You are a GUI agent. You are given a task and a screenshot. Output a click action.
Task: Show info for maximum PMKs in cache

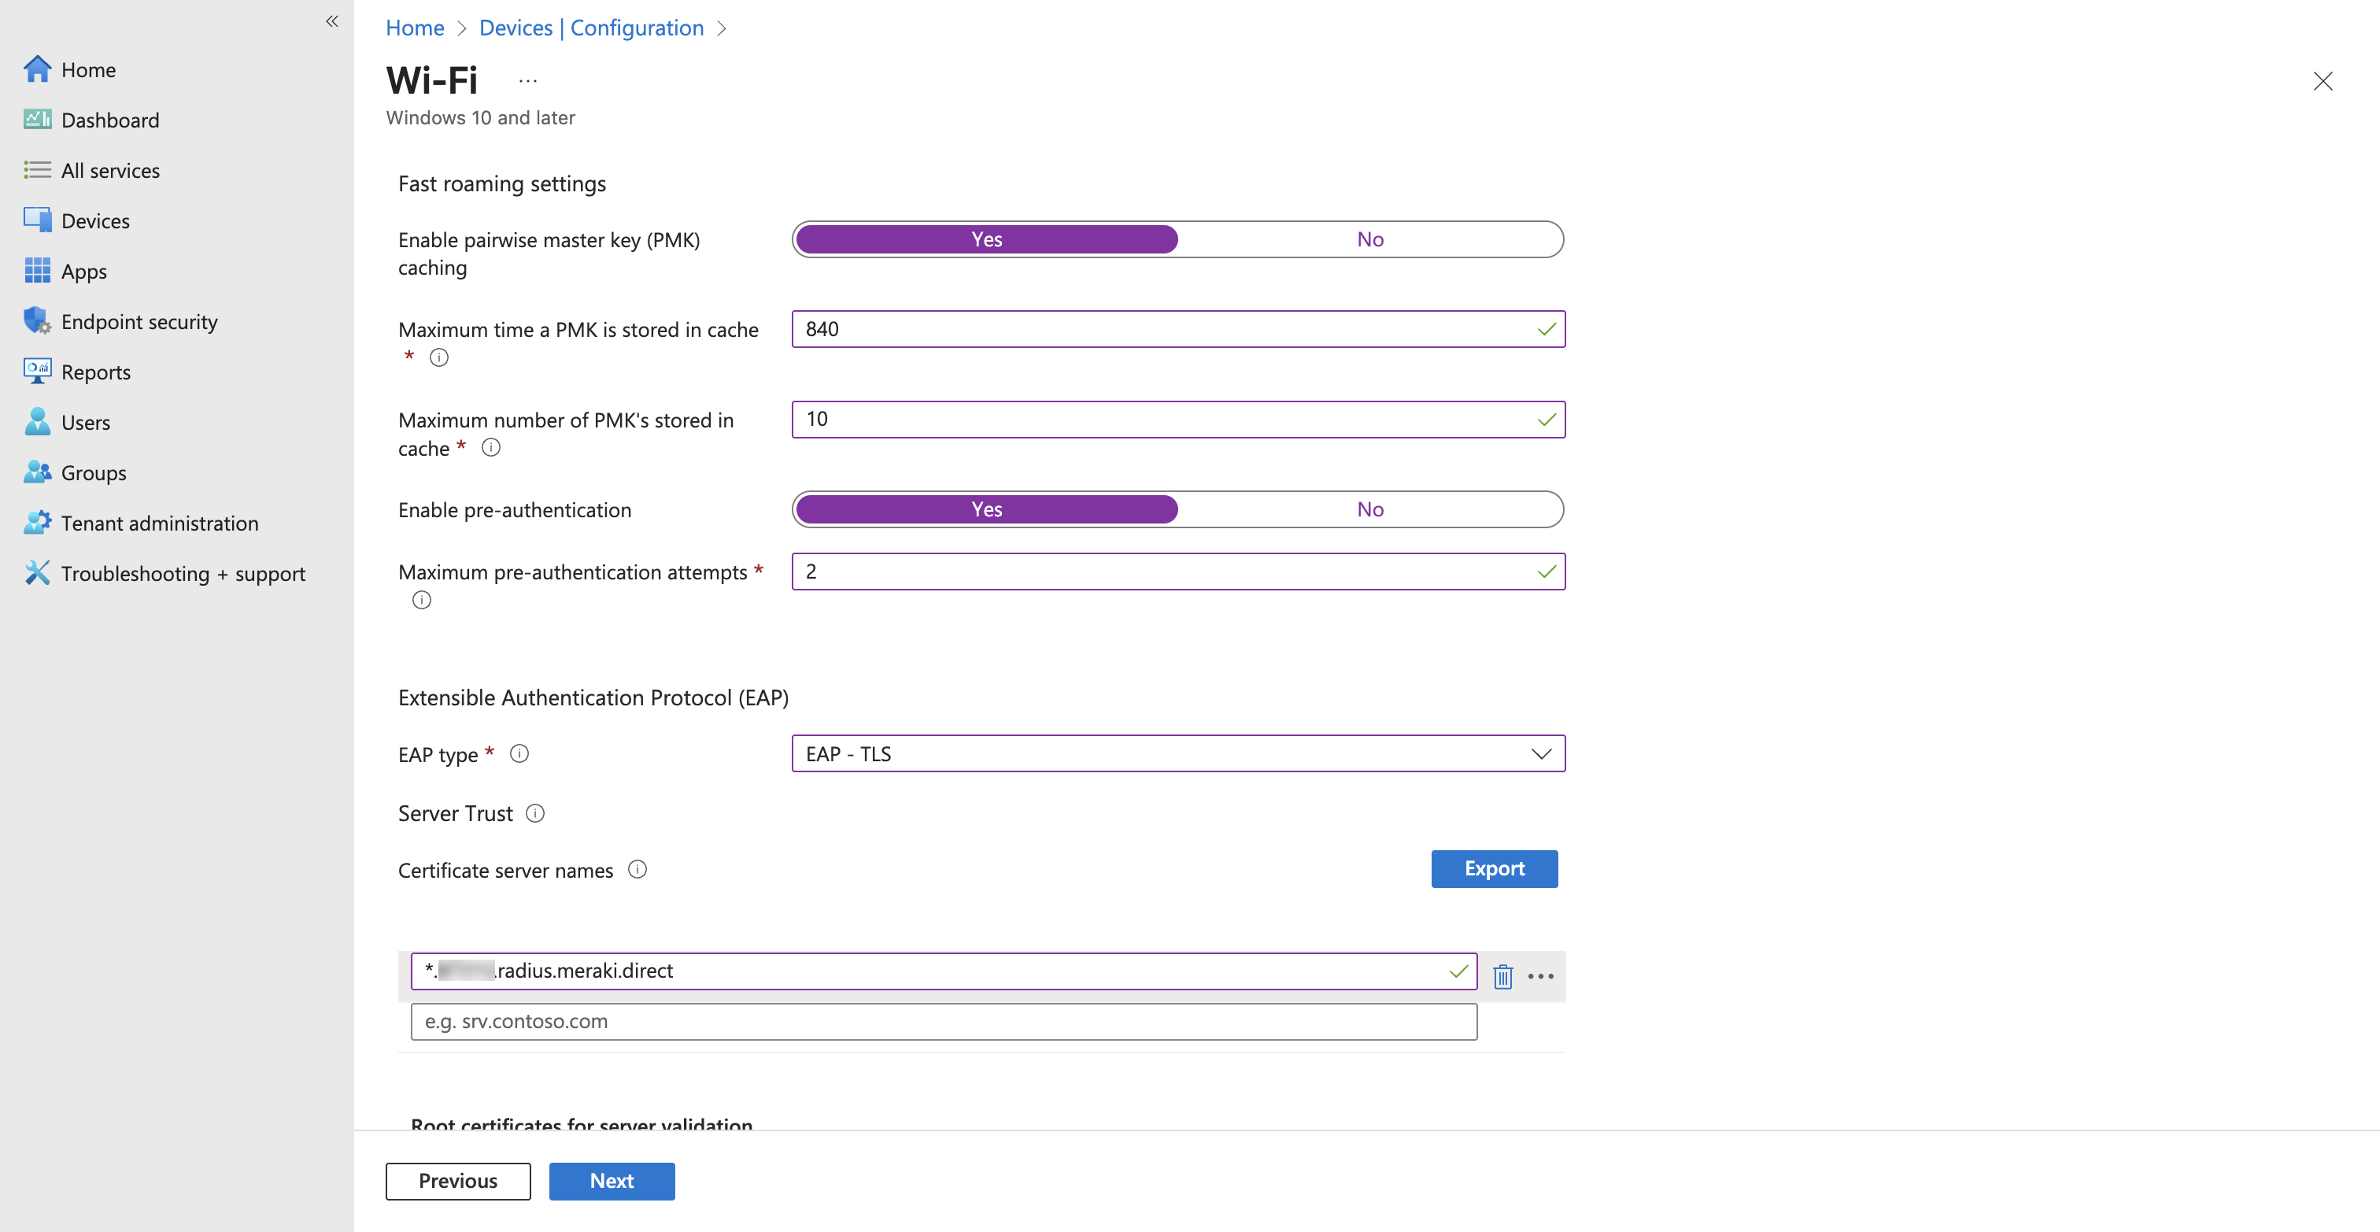(492, 448)
